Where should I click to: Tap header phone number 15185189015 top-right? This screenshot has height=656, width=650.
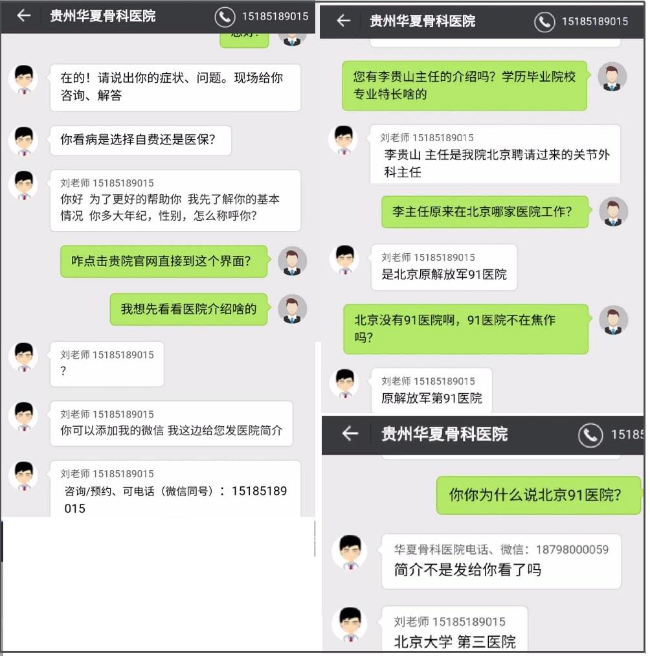click(594, 21)
